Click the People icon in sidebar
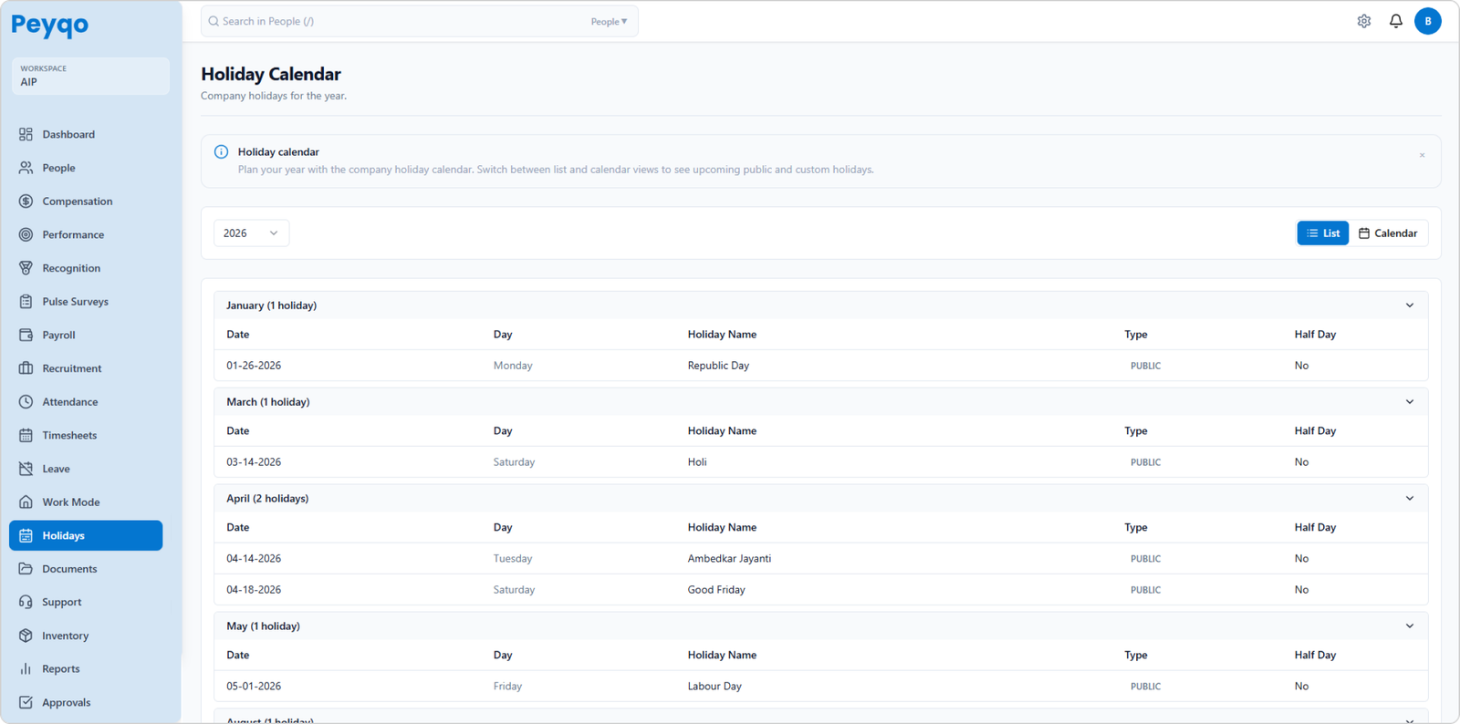This screenshot has height=724, width=1460. (x=26, y=168)
